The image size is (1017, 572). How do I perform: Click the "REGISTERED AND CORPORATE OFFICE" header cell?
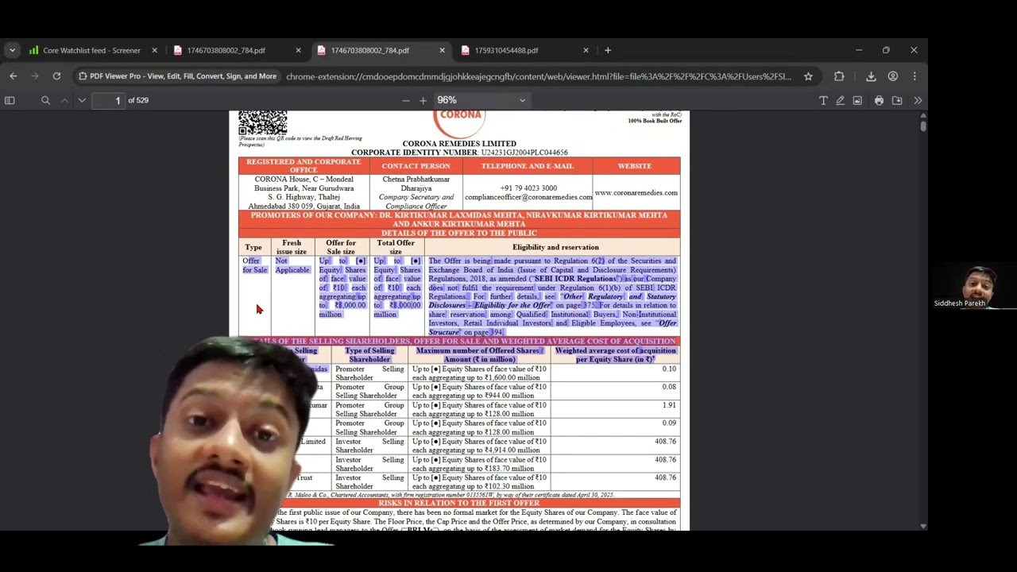pyautogui.click(x=304, y=165)
